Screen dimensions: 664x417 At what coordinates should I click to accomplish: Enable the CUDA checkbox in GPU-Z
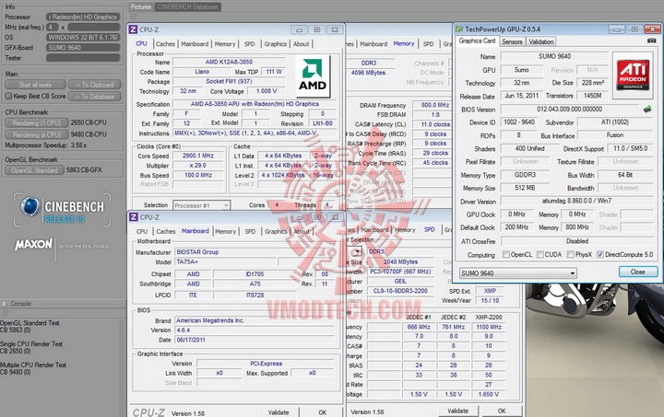(x=539, y=254)
